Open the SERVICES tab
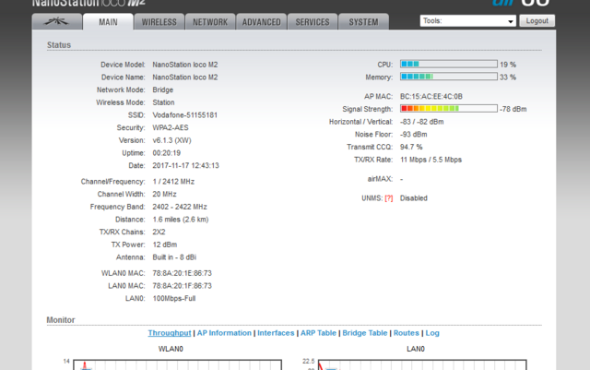 click(313, 22)
